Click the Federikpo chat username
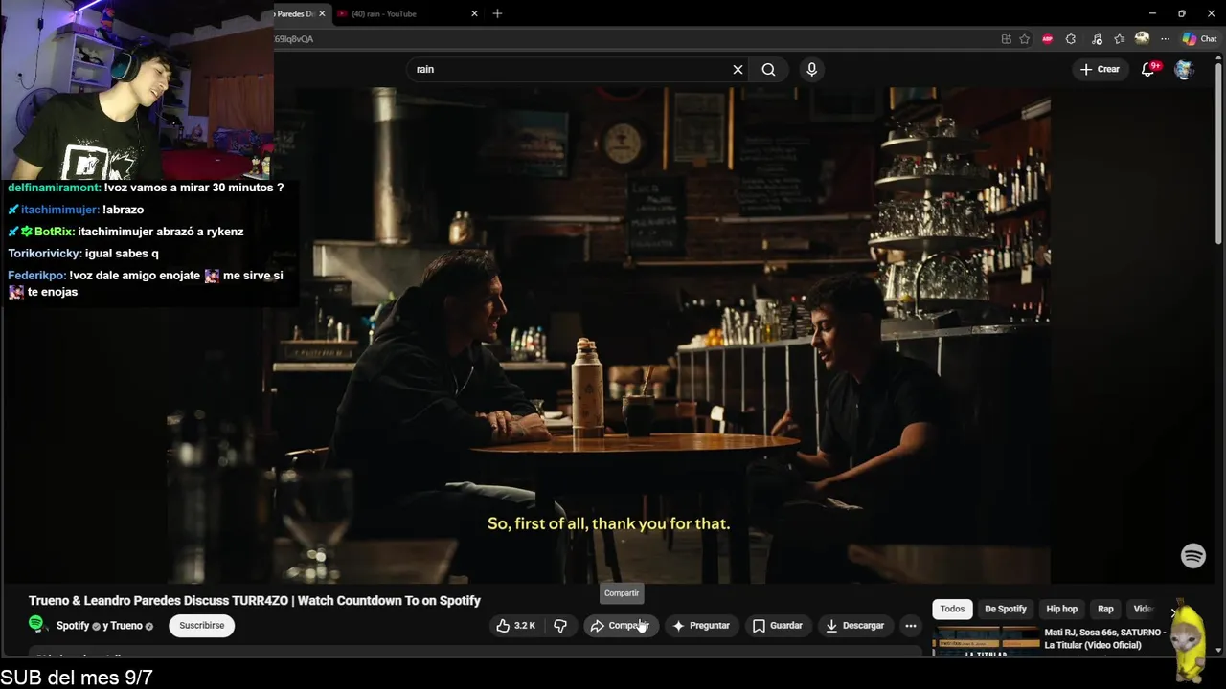 pos(36,276)
